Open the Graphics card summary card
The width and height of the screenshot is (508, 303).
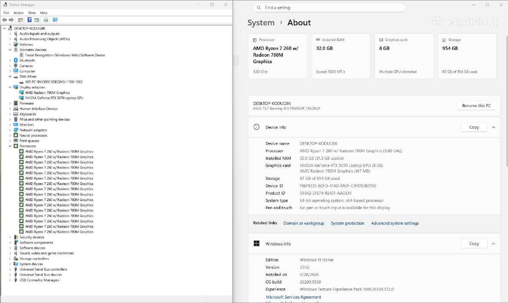(404, 56)
